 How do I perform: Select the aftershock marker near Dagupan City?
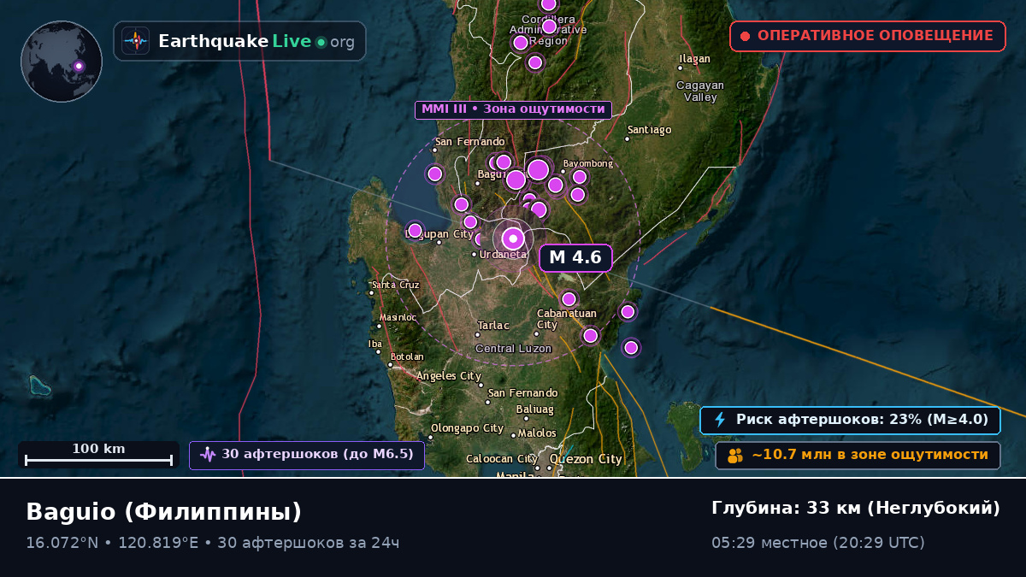(416, 230)
